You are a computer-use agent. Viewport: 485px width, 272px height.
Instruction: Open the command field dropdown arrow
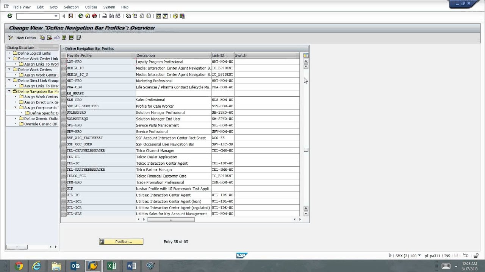point(56,16)
